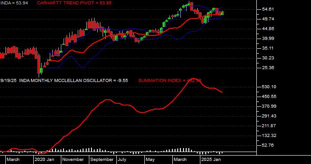Click the 30.23 price axis value
This screenshot has height=164, width=311.
point(268,58)
